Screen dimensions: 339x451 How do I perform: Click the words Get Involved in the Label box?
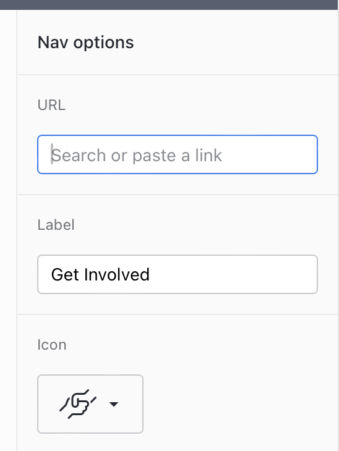(100, 274)
